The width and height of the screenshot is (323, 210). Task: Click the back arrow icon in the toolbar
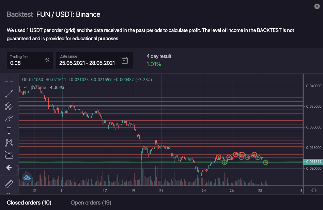(x=9, y=167)
